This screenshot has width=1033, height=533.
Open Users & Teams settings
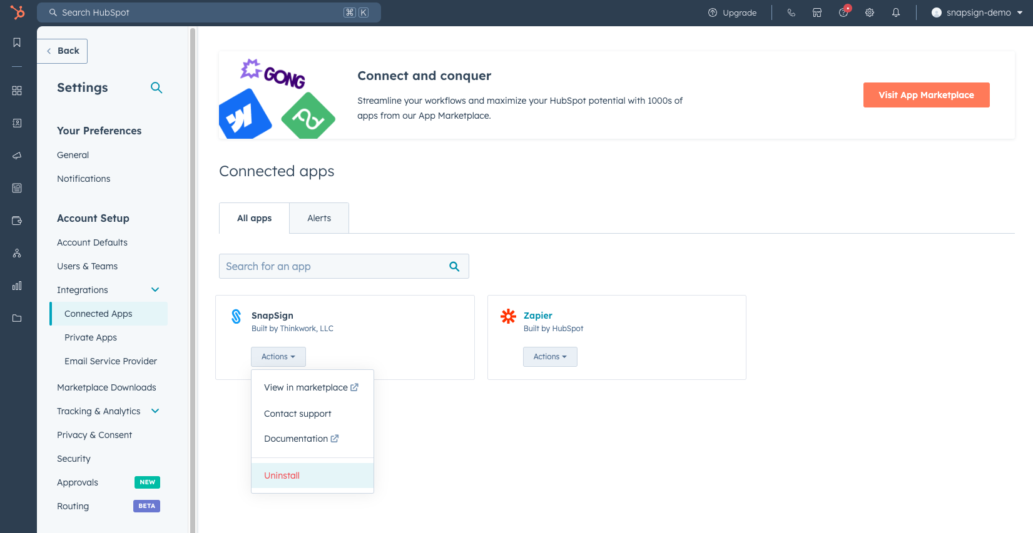pyautogui.click(x=87, y=266)
